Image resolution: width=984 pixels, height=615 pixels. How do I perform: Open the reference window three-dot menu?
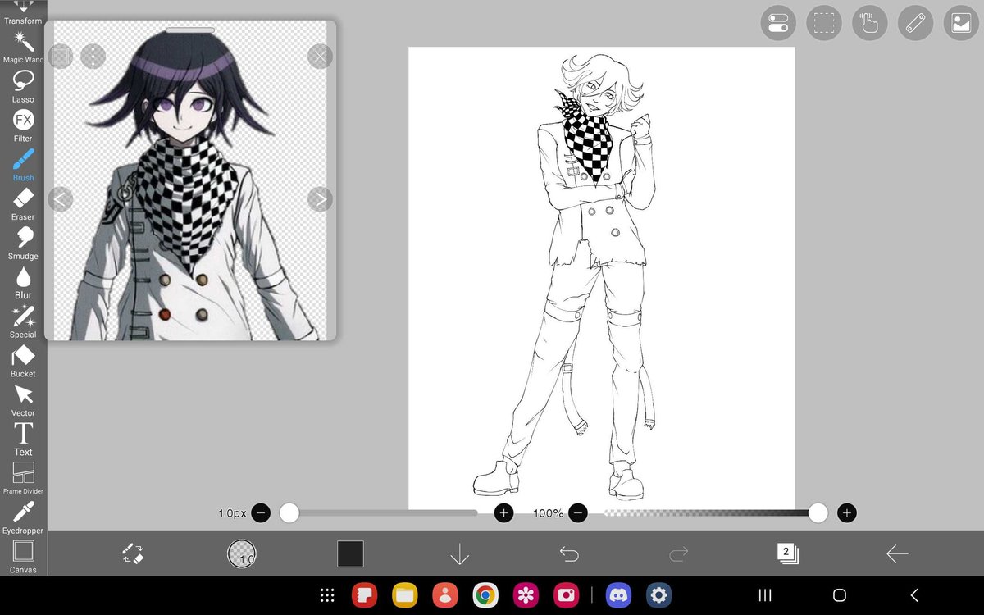coord(93,56)
